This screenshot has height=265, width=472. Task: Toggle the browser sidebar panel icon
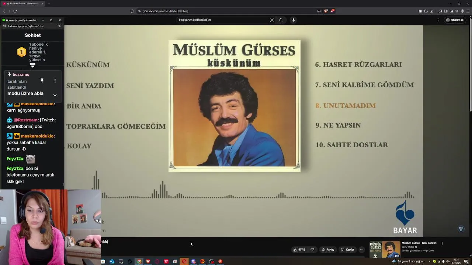pos(445,11)
